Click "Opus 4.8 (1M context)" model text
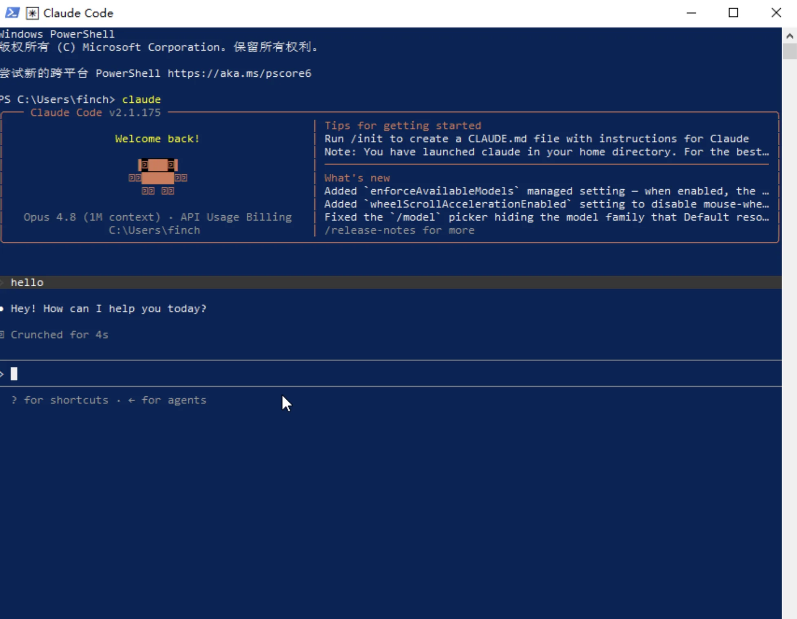Screen dimensions: 797x619 [x=92, y=217]
